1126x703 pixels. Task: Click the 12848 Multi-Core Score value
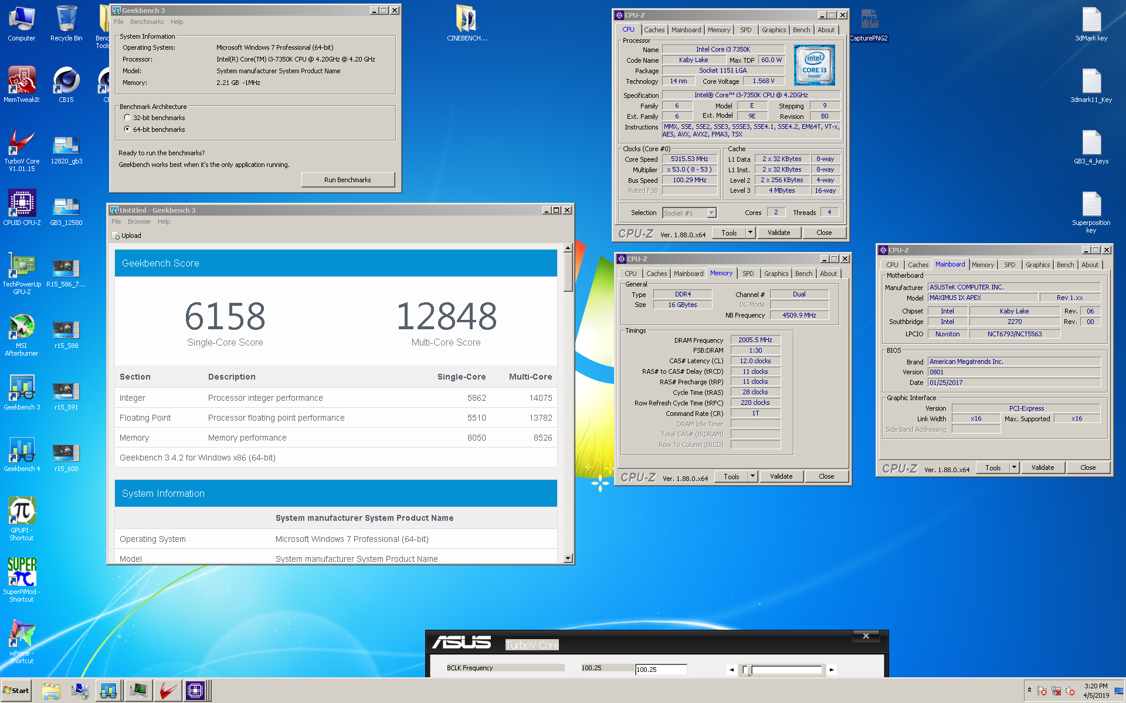(446, 316)
